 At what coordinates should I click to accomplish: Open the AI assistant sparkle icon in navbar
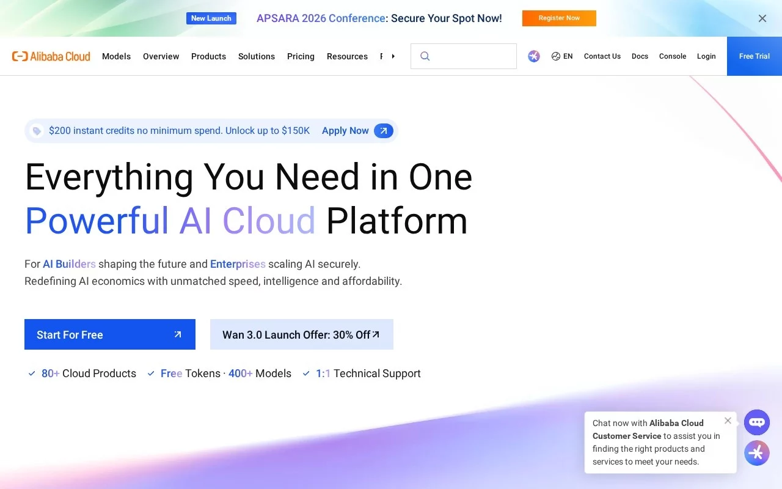[x=534, y=56]
